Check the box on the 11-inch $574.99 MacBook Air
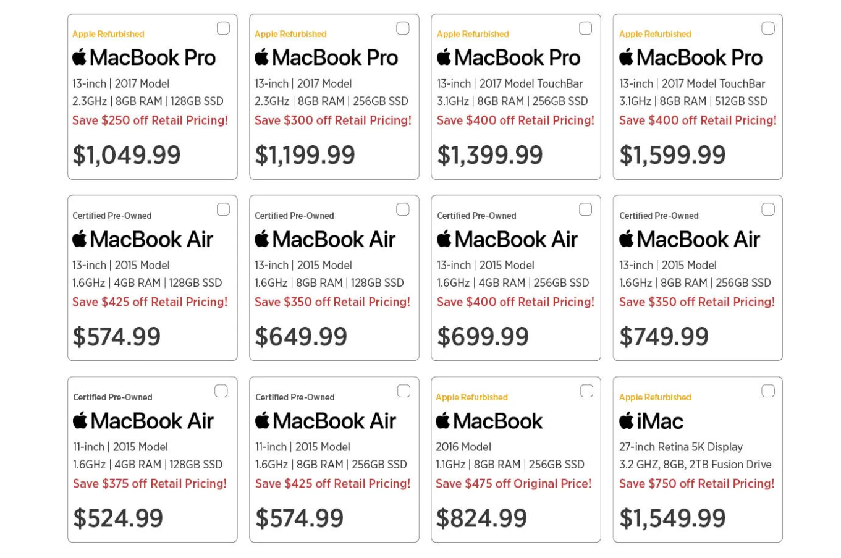The image size is (841, 558). (404, 391)
